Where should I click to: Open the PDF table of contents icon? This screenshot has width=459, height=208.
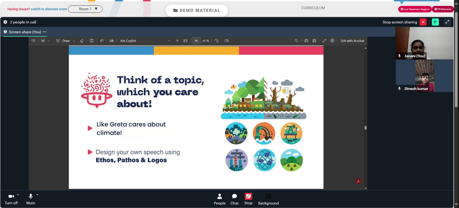[34, 41]
